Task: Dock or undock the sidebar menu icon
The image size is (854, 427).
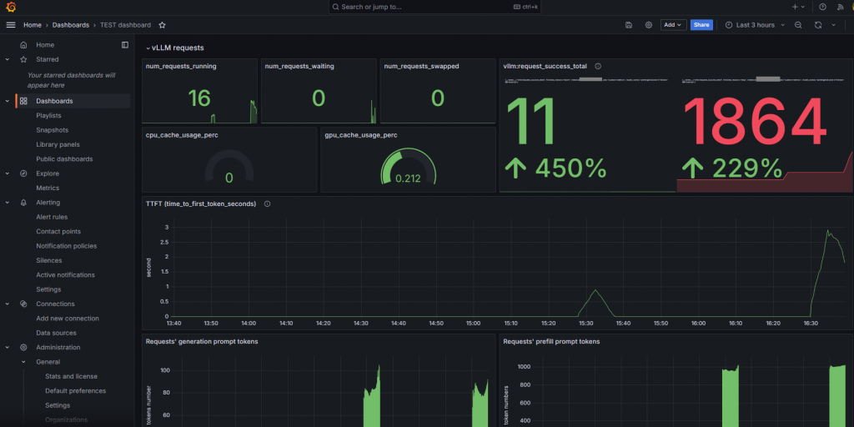Action: [125, 45]
